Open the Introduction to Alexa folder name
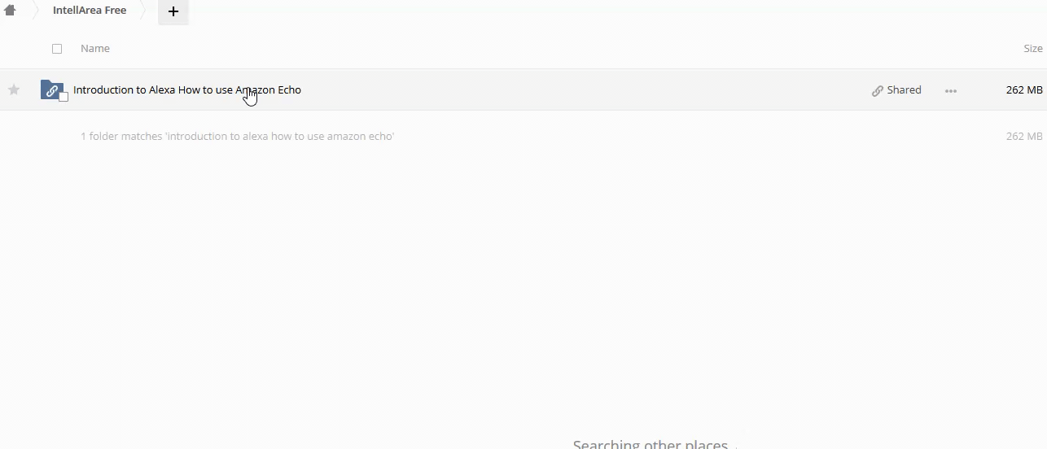 pos(187,90)
